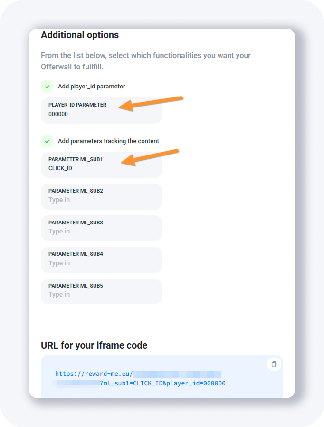Click the Offerwall functionalities description text

pos(145,61)
